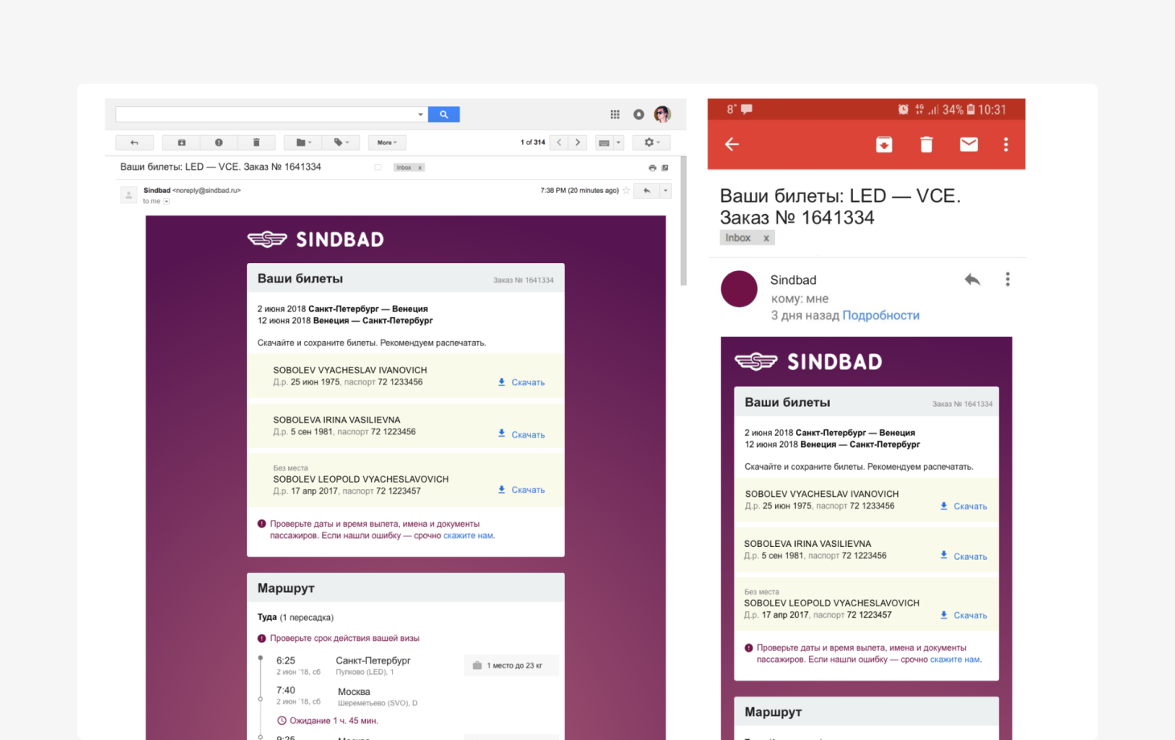Reply using the desktop reply arrow button
1175x740 pixels.
647,191
